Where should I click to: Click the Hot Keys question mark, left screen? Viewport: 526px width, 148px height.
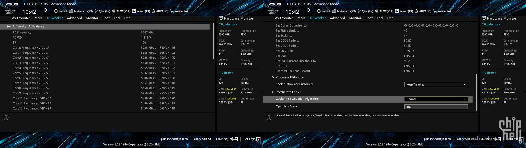point(258,139)
